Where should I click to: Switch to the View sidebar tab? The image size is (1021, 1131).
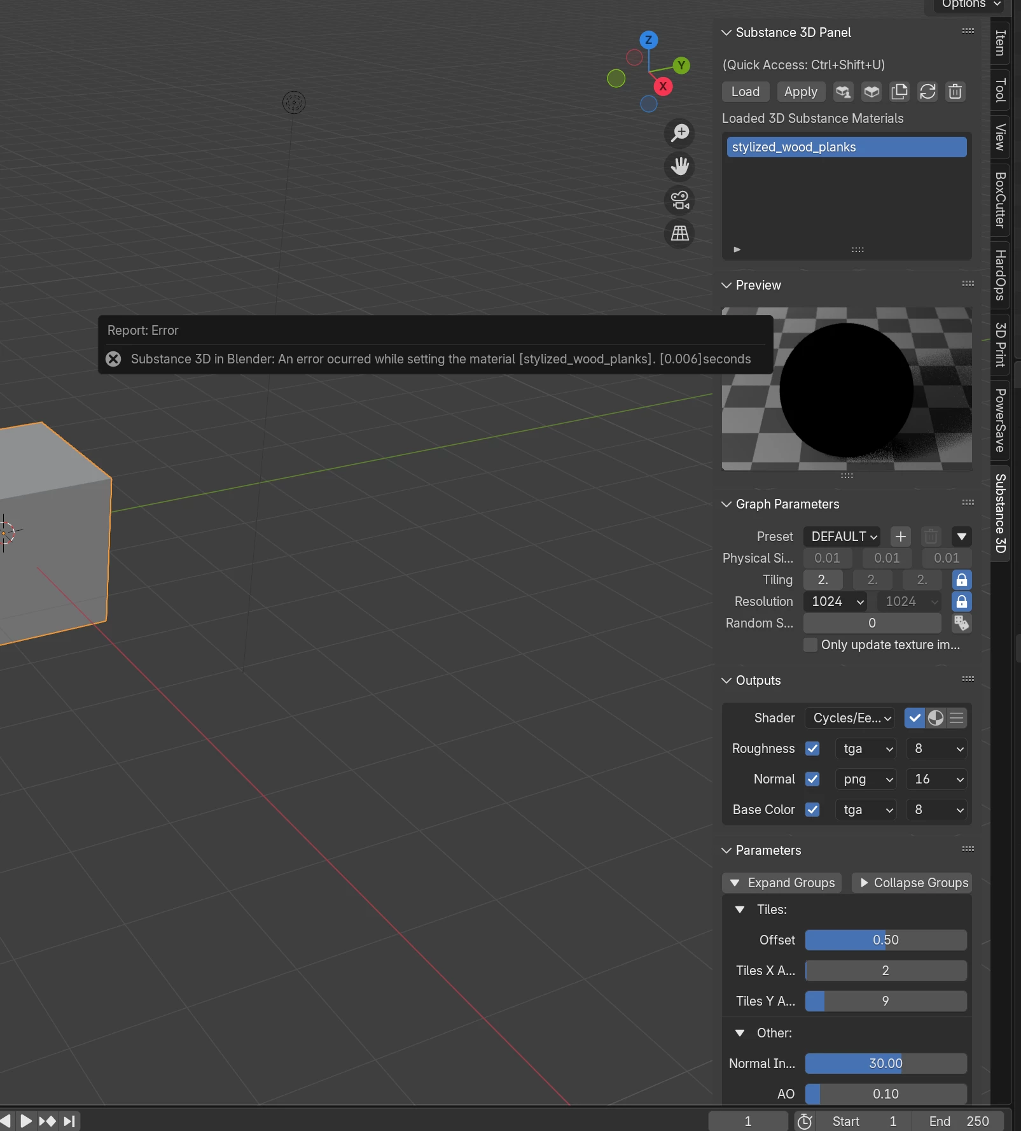tap(1001, 137)
